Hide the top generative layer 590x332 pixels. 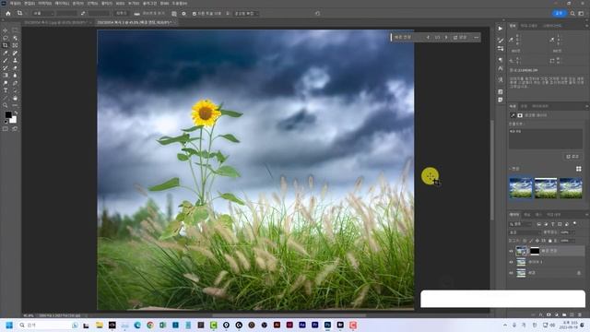(511, 251)
